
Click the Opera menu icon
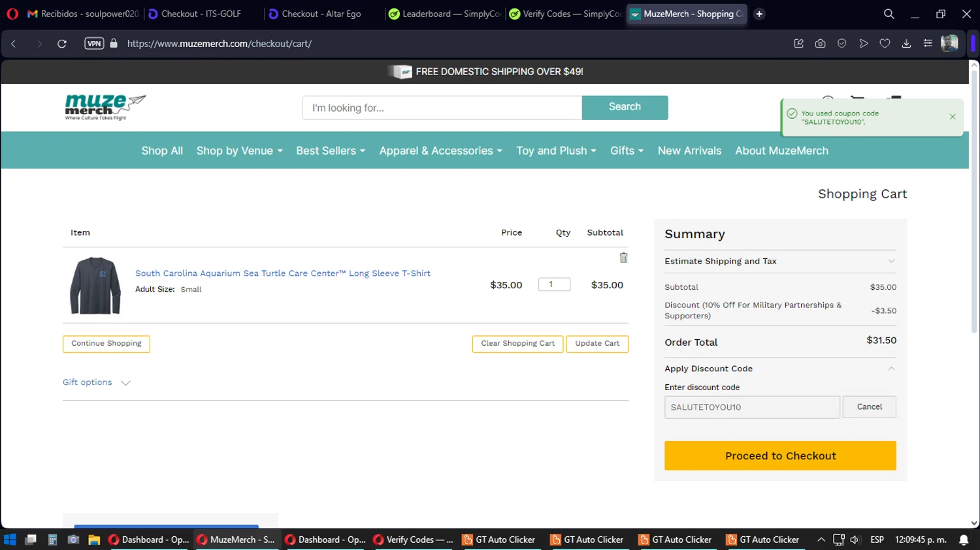(x=12, y=14)
